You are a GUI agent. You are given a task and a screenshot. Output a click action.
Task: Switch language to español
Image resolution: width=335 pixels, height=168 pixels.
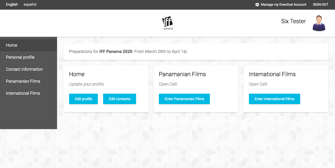pos(30,4)
